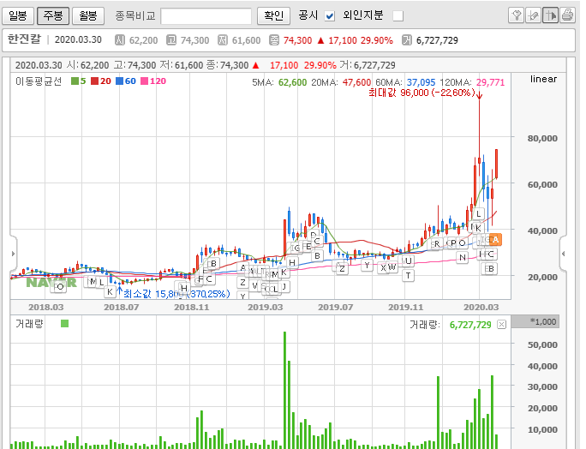586x449 pixels.
Task: Click the 한진칼 stock name
Action: [24, 39]
